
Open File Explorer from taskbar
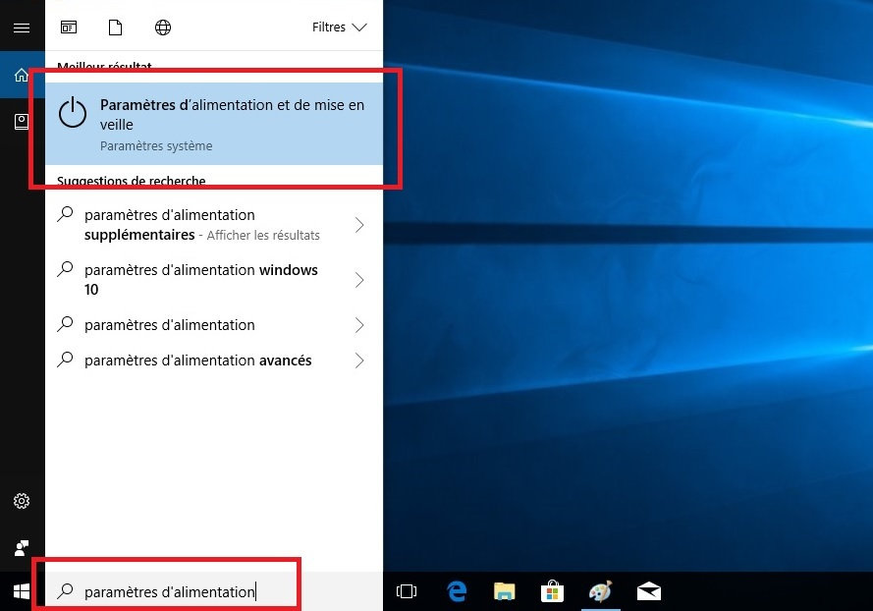point(504,591)
